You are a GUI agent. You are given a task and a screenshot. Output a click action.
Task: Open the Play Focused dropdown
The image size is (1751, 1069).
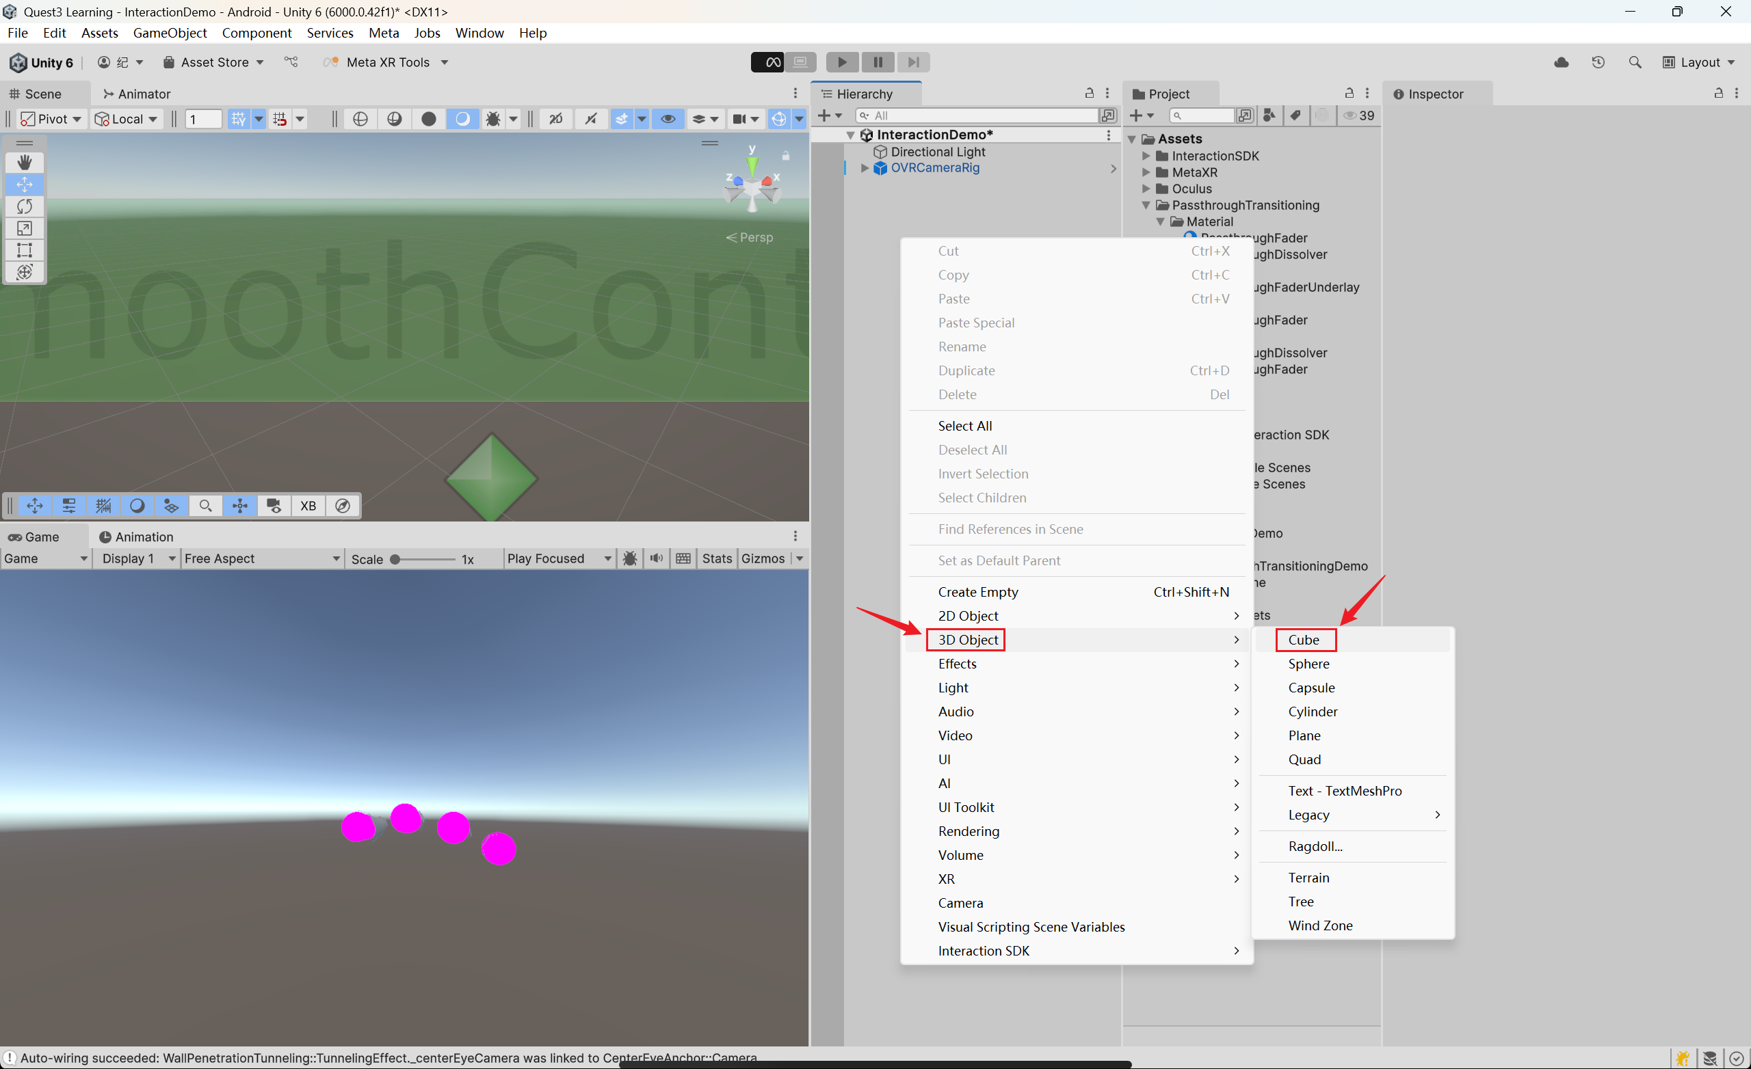coord(559,558)
